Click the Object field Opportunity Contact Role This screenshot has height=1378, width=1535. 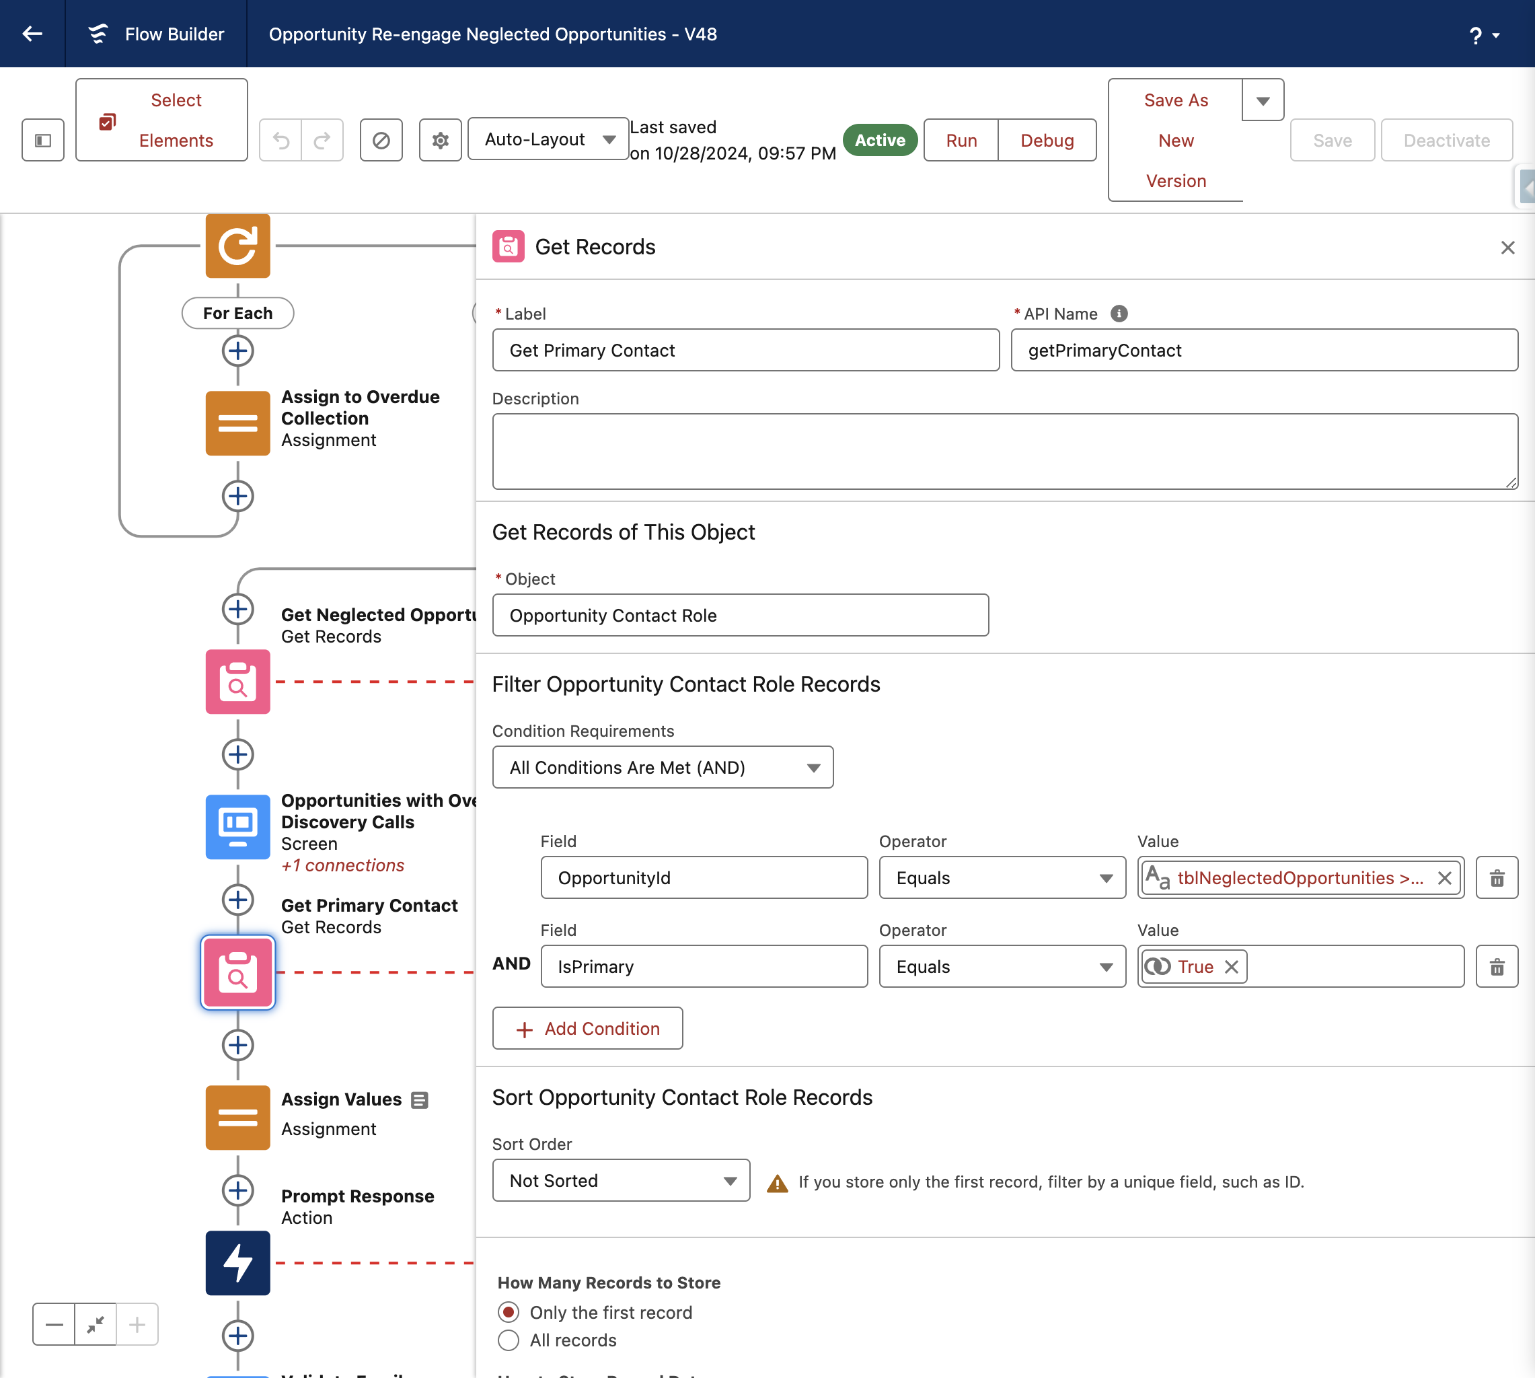click(x=740, y=615)
